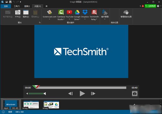The height and width of the screenshot is (114, 162).
Task: Click the volume slider
Action: point(36,94)
